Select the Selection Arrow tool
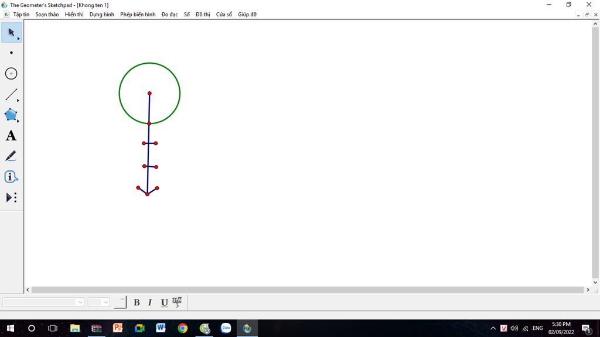Screen dimensions: 600x337 coord(11,32)
